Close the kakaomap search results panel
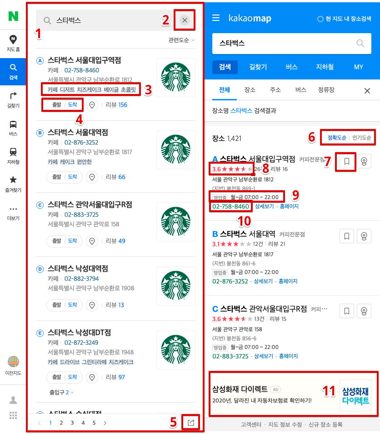Image resolution: width=380 pixels, height=434 pixels. coord(367,91)
